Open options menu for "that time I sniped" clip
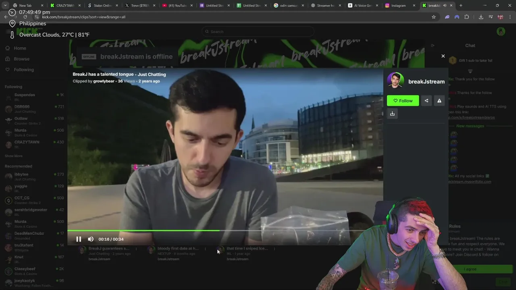This screenshot has width=516, height=290. 275,249
